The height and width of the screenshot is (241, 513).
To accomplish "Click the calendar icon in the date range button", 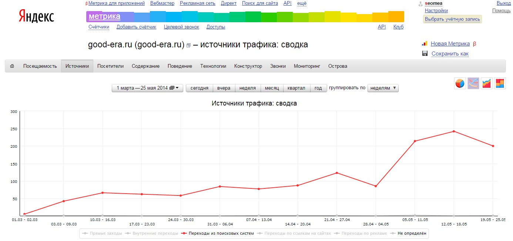I will (x=172, y=88).
